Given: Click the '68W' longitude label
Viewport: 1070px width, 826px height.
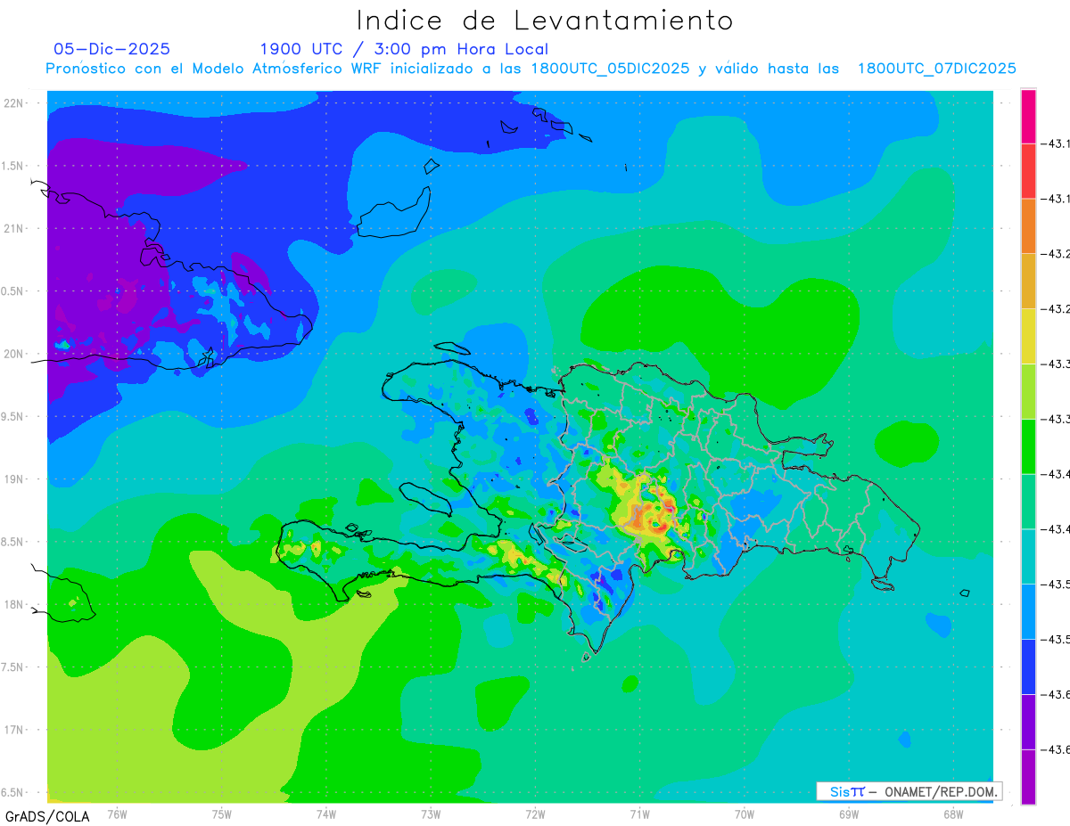Looking at the screenshot, I should [952, 814].
